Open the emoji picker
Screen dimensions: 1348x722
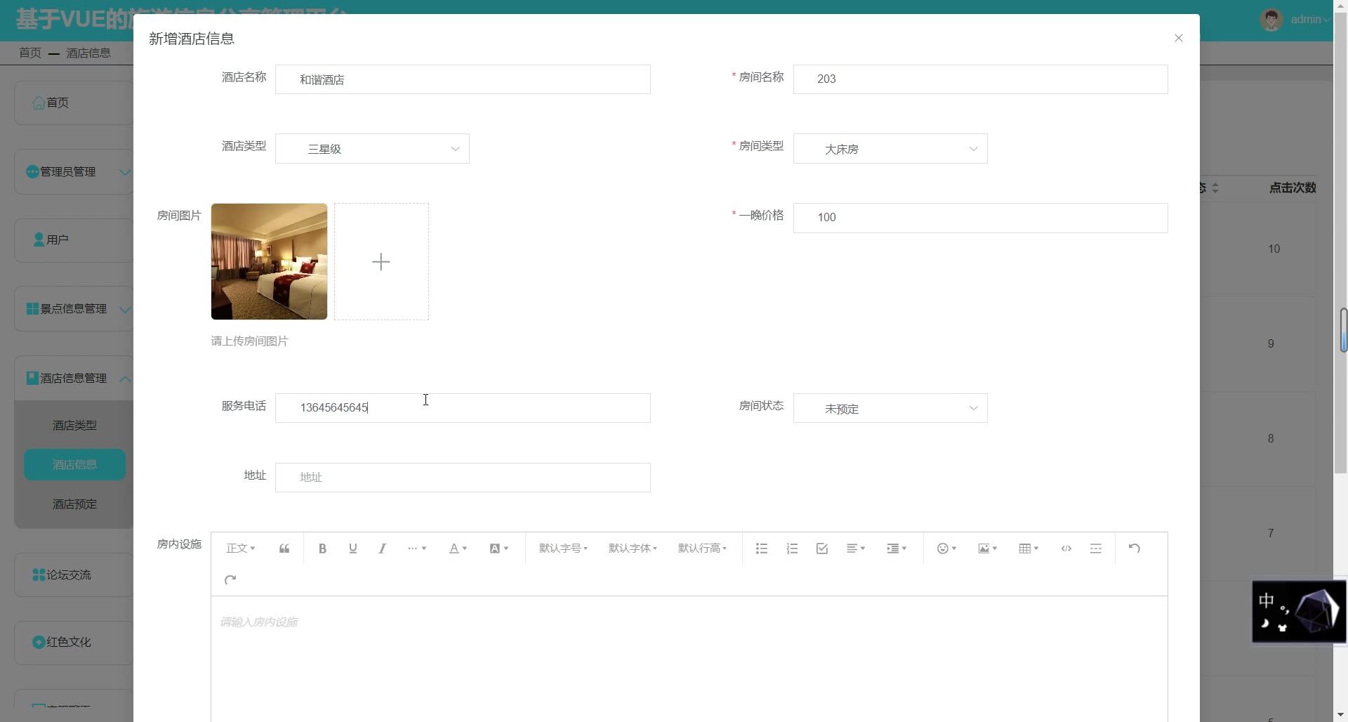(946, 549)
